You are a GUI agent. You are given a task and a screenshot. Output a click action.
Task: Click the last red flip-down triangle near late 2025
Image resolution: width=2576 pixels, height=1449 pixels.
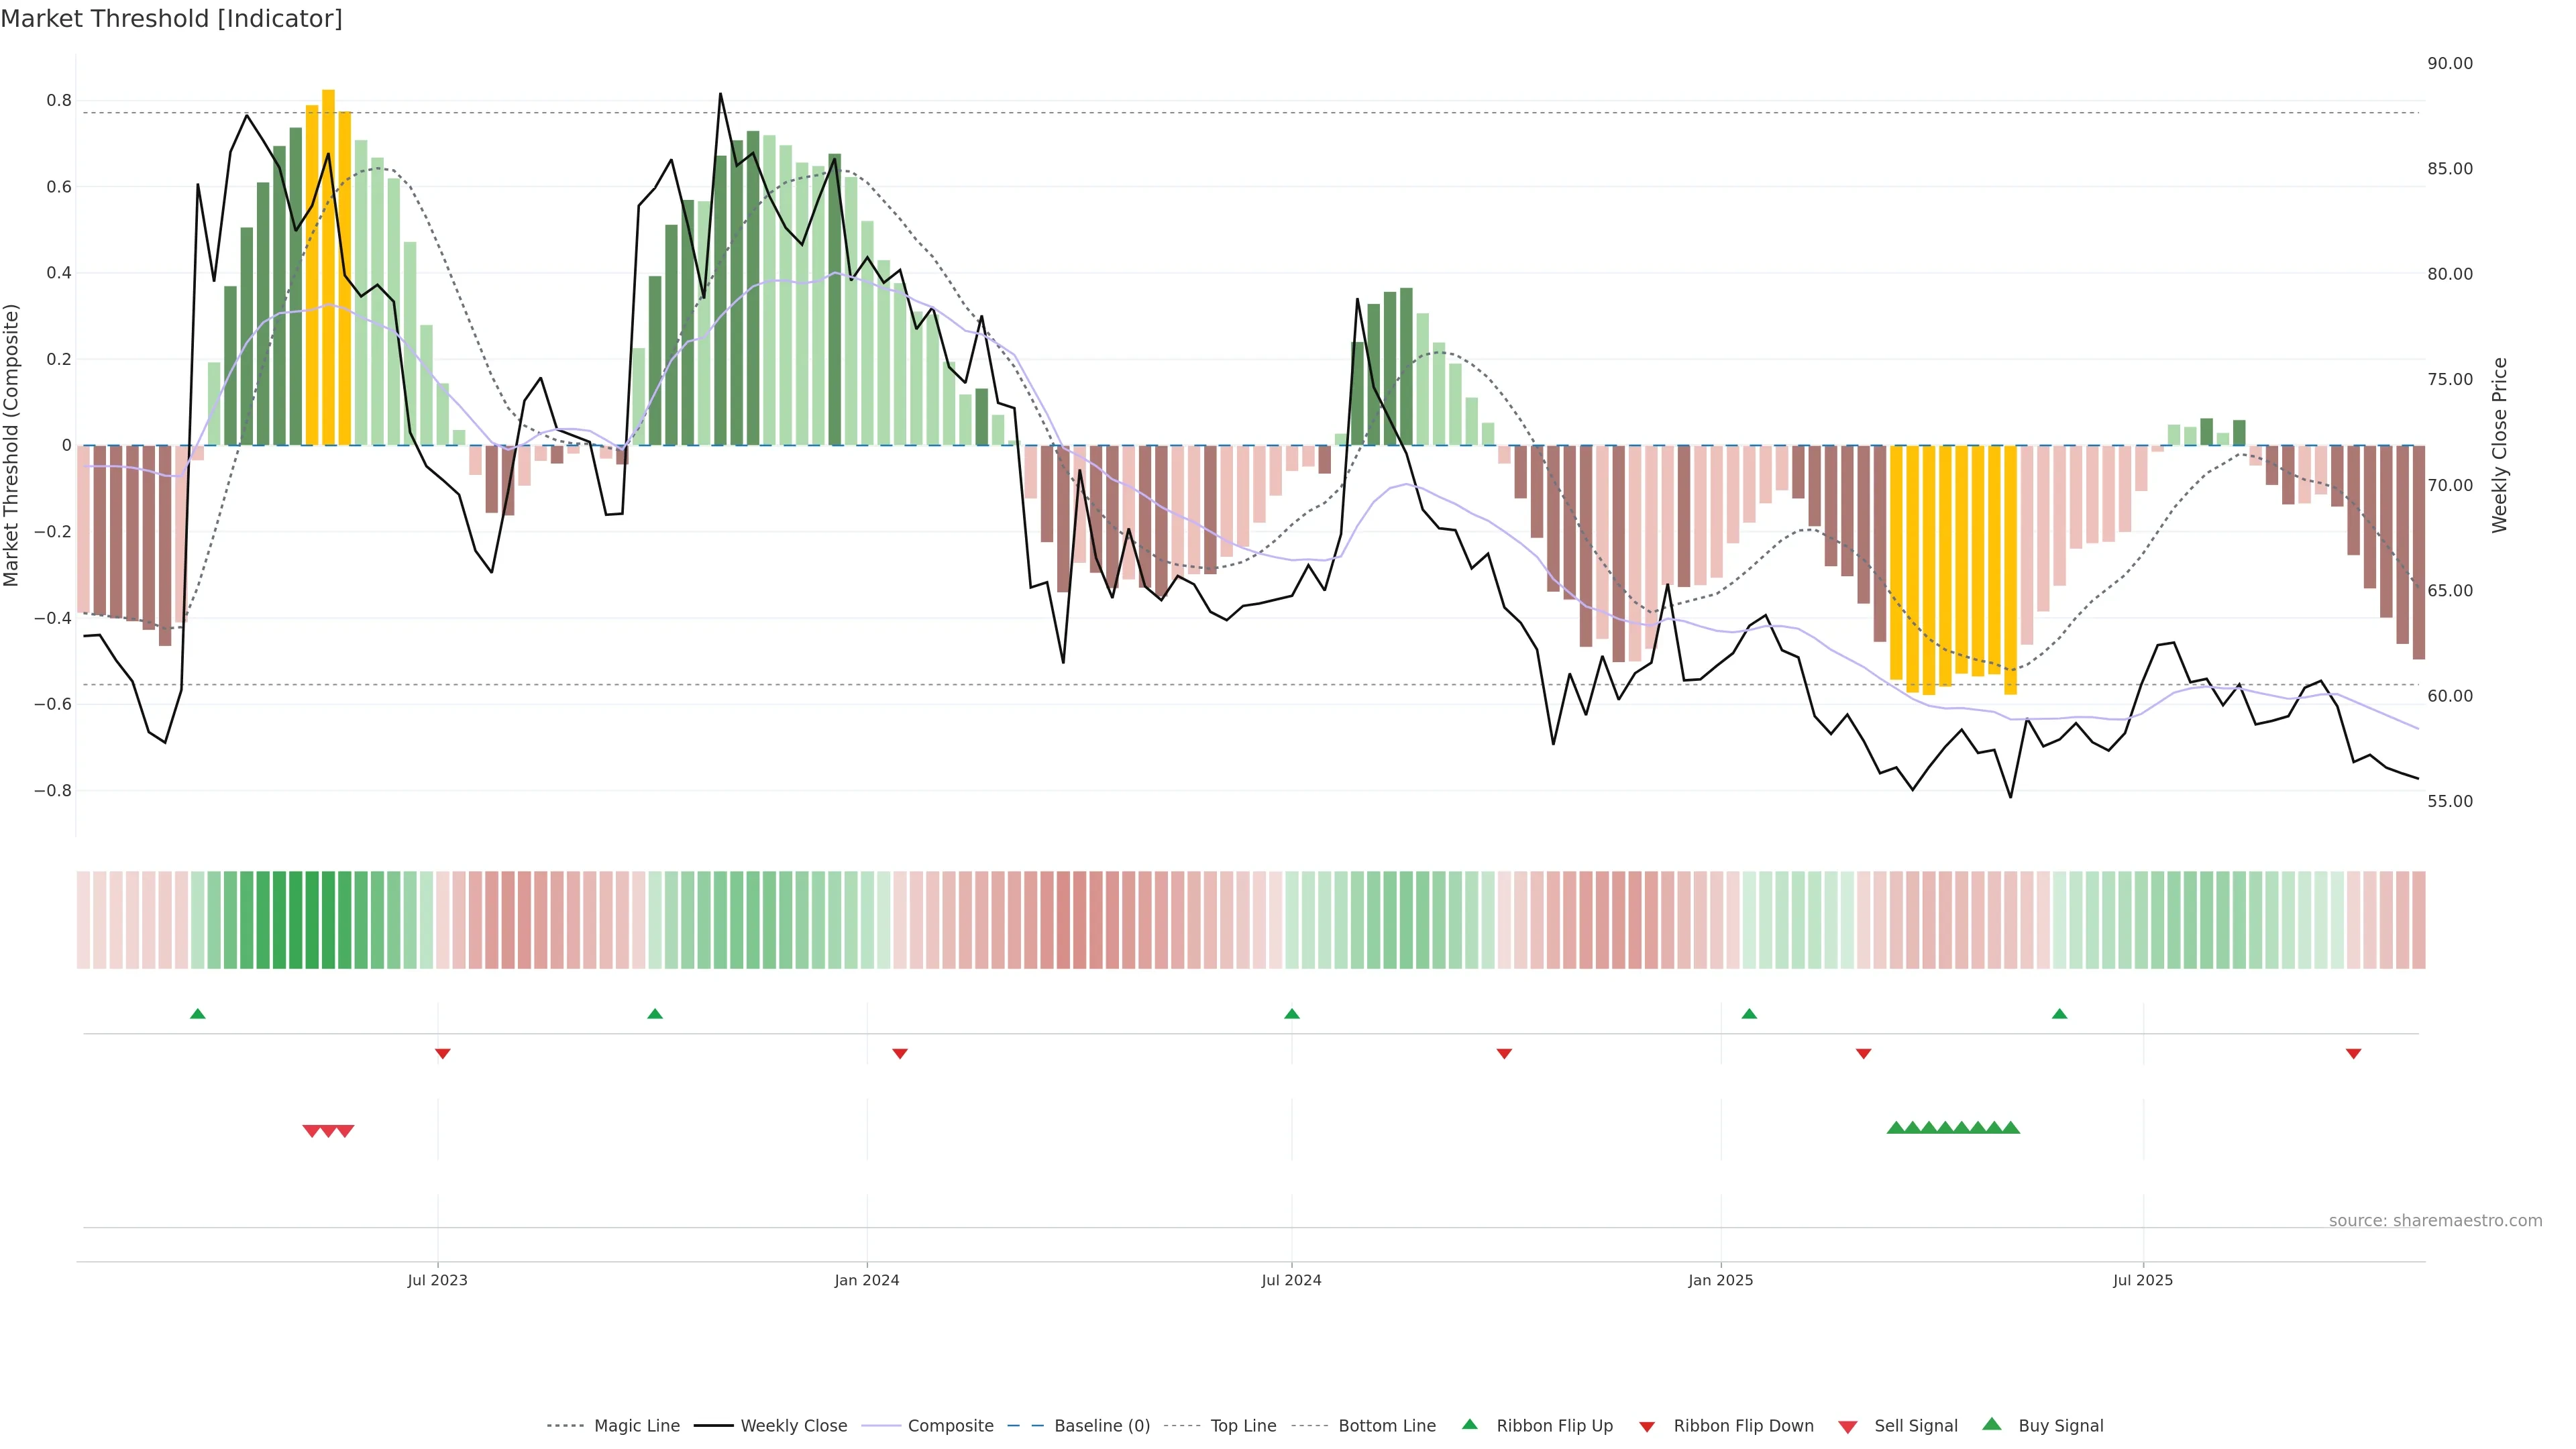[x=2353, y=1053]
